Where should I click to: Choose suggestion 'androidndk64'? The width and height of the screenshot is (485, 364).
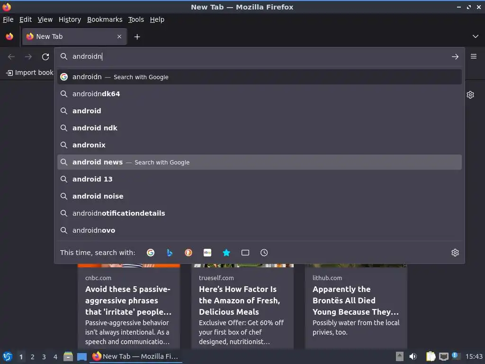[x=259, y=94]
